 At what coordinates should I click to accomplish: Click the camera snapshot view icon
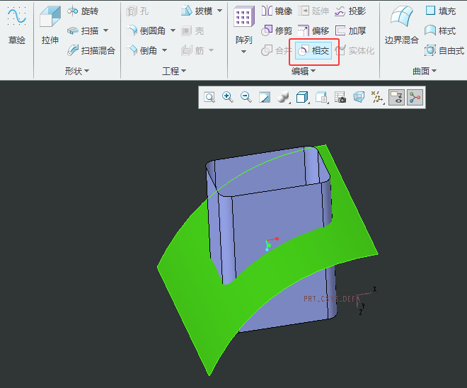tap(340, 98)
